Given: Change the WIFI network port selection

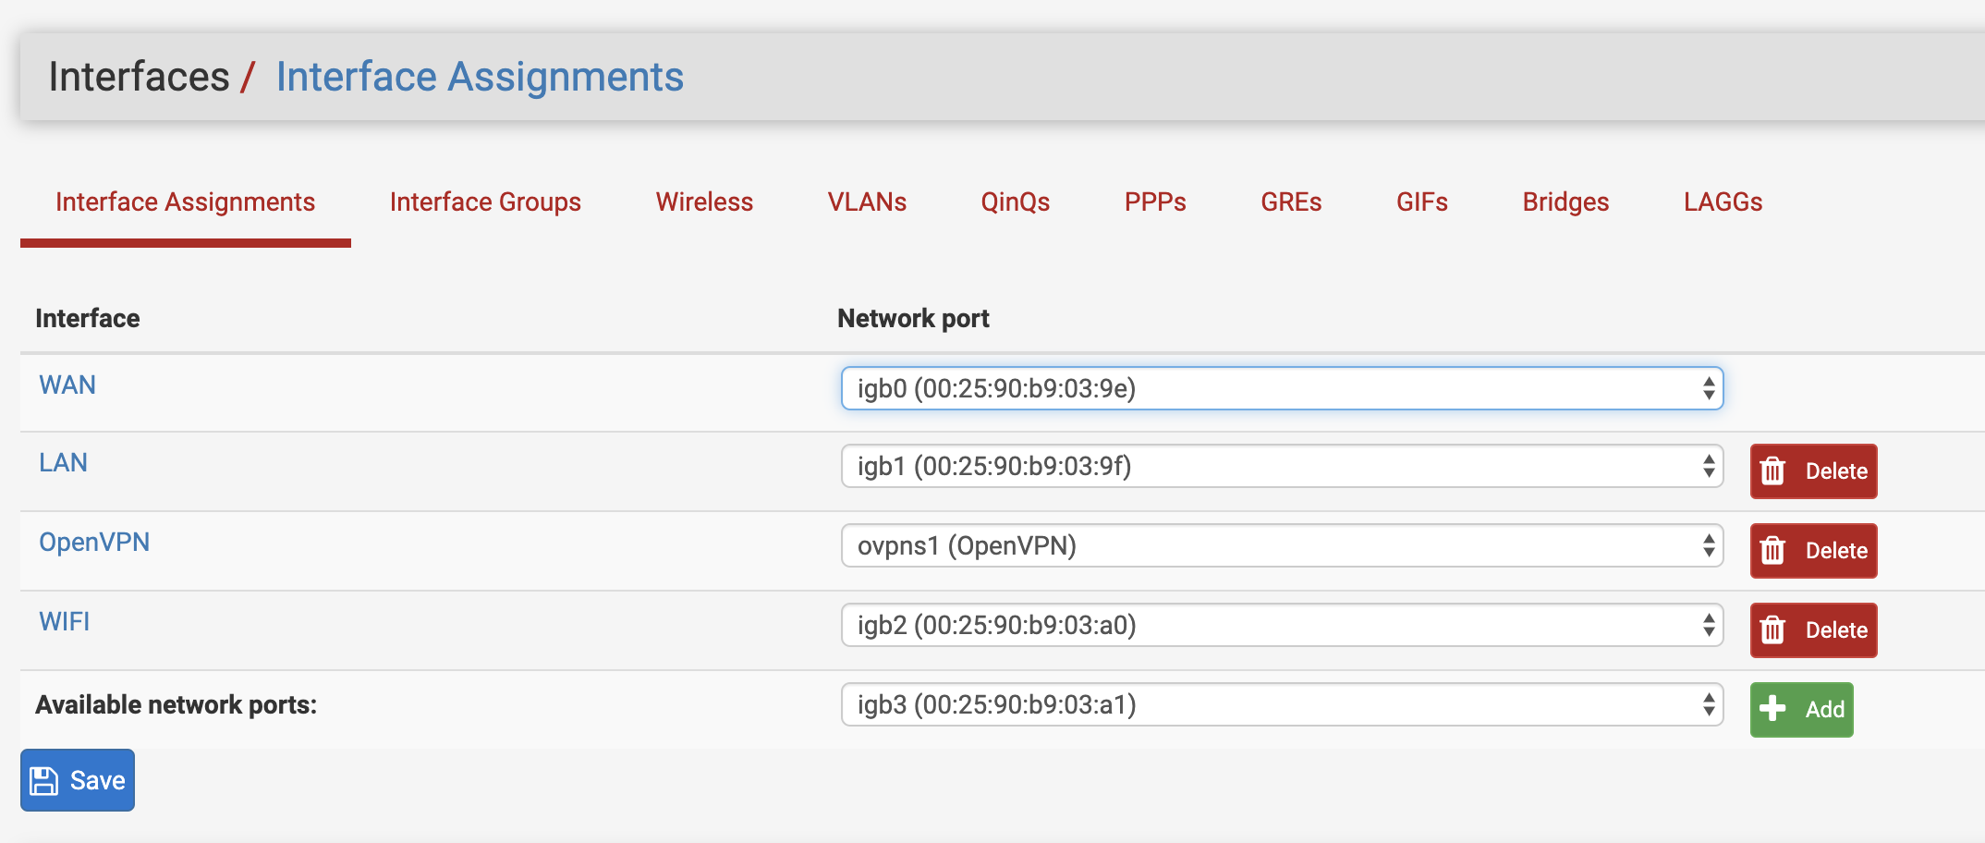Looking at the screenshot, I should 1281,626.
